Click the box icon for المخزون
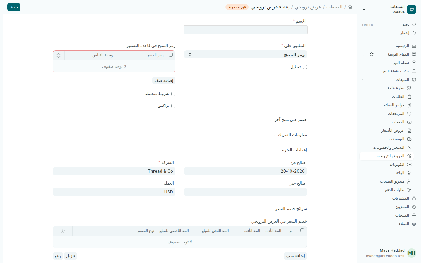421x263 pixels. coord(414,207)
